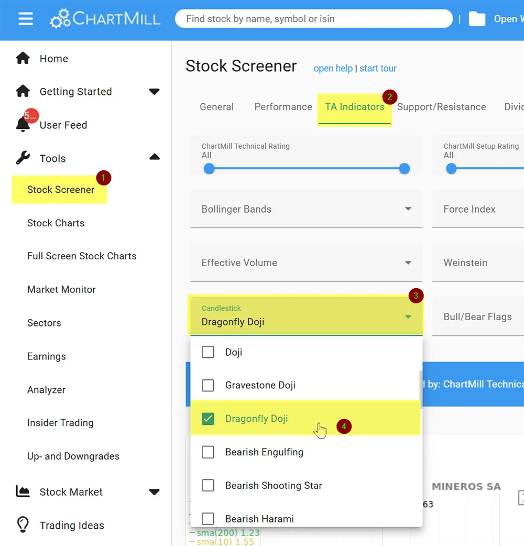The height and width of the screenshot is (546, 524).
Task: Open User Feed in sidebar
Action: pyautogui.click(x=63, y=125)
